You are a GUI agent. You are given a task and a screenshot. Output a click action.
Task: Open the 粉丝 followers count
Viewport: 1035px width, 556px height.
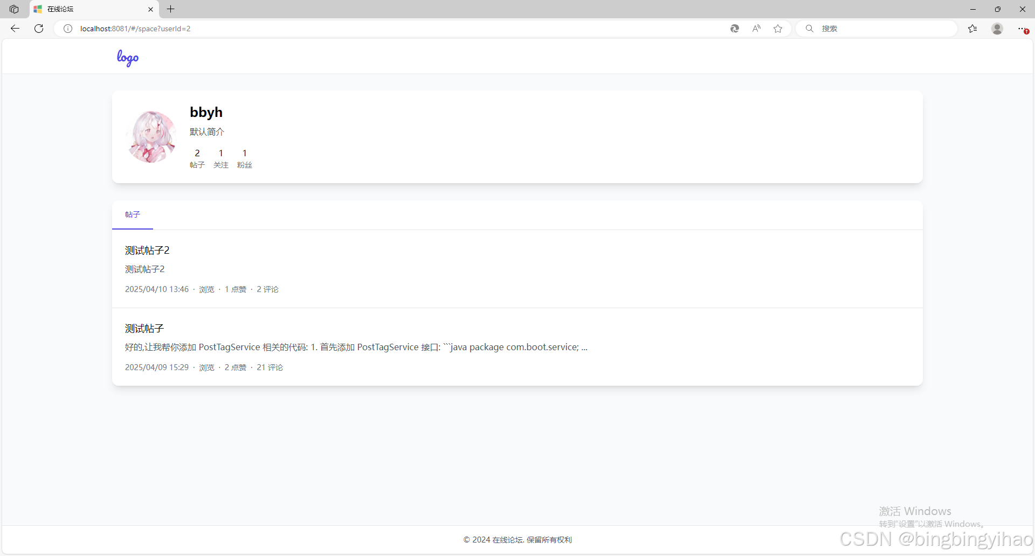coord(245,158)
